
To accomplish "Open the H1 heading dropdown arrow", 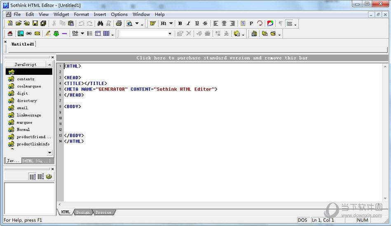I will point(171,23).
